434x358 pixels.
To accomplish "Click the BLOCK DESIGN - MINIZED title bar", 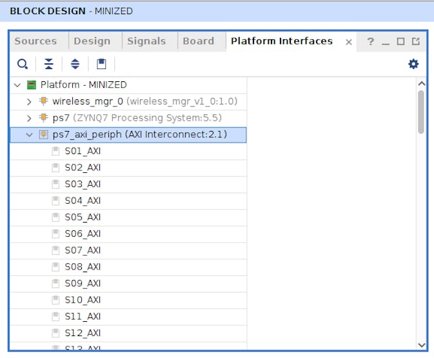I will coord(217,12).
